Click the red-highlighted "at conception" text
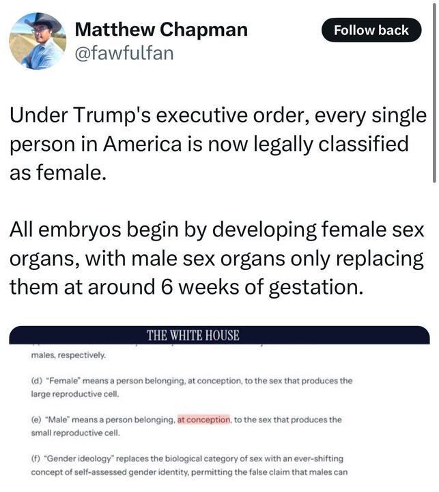 (x=203, y=420)
